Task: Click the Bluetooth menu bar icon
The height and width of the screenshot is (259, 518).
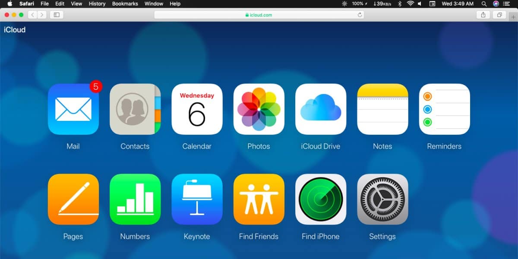Action: [x=400, y=3]
